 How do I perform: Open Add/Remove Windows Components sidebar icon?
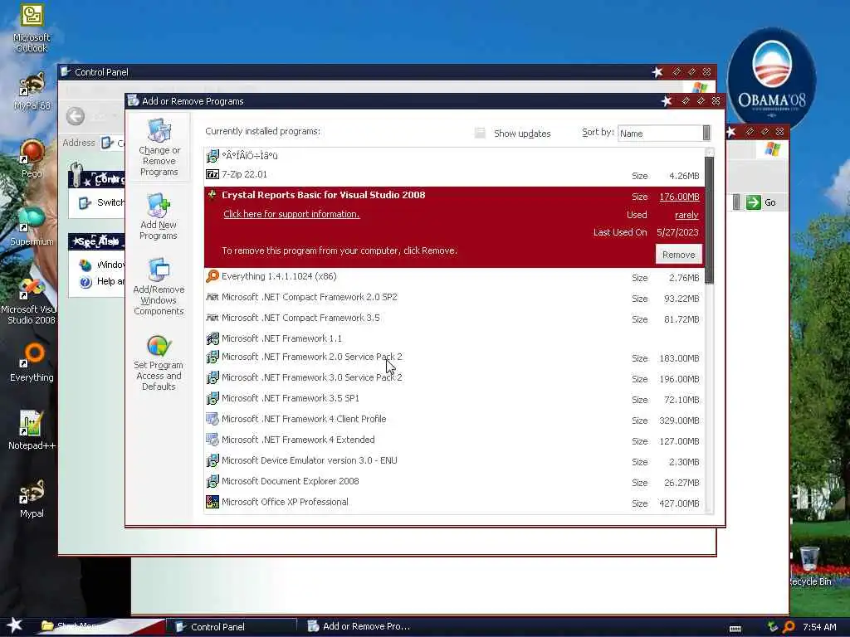coord(159,270)
